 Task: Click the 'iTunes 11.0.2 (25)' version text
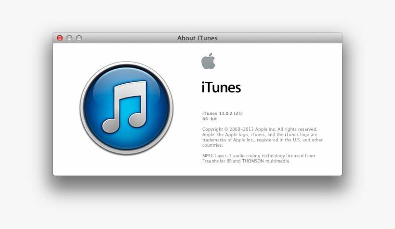[223, 113]
